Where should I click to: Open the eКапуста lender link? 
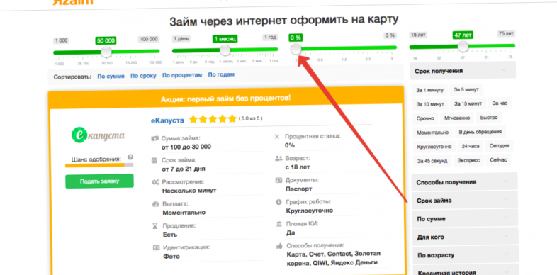point(167,120)
